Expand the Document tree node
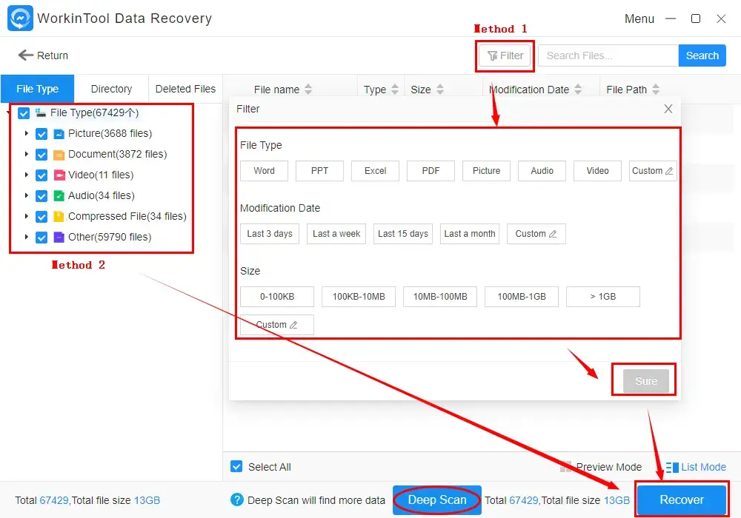This screenshot has height=518, width=741. click(x=27, y=154)
